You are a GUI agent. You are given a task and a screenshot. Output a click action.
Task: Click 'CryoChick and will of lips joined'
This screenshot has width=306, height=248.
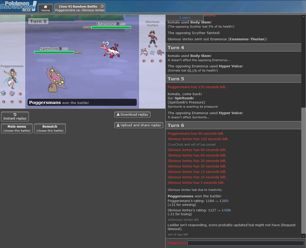click(x=191, y=145)
